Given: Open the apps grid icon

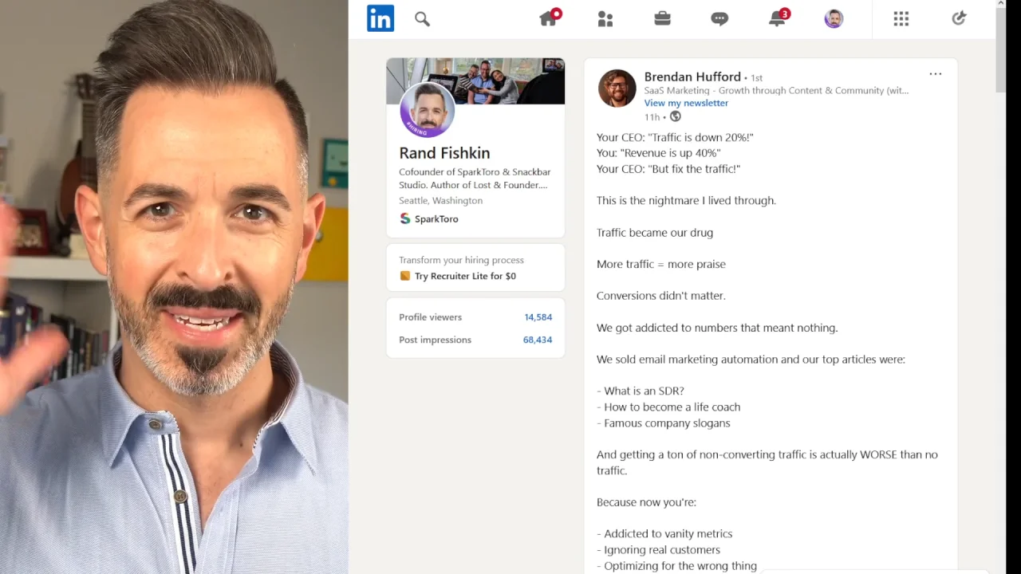Looking at the screenshot, I should pyautogui.click(x=901, y=19).
